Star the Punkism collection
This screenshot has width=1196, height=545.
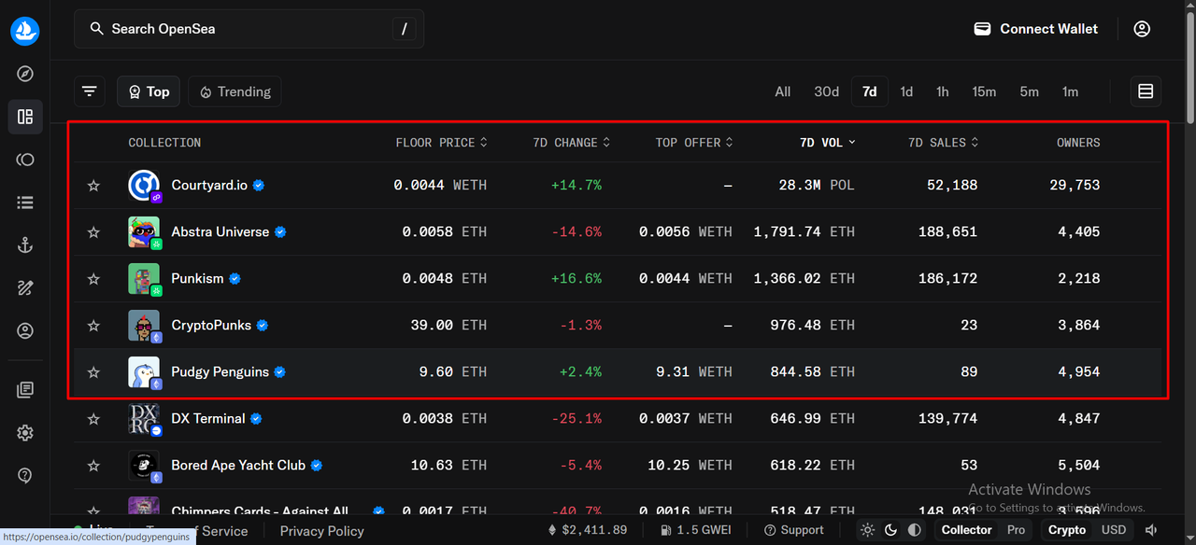pos(93,279)
